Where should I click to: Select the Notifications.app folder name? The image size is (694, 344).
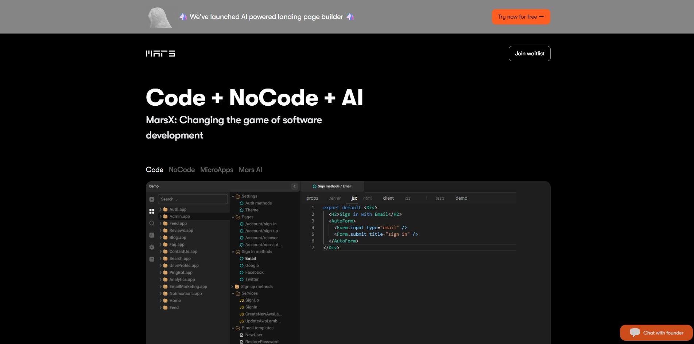(x=186, y=293)
